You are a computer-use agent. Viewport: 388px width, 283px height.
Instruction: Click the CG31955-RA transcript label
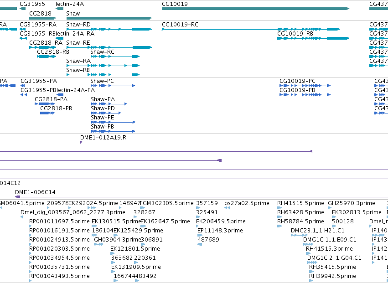pos(38,25)
